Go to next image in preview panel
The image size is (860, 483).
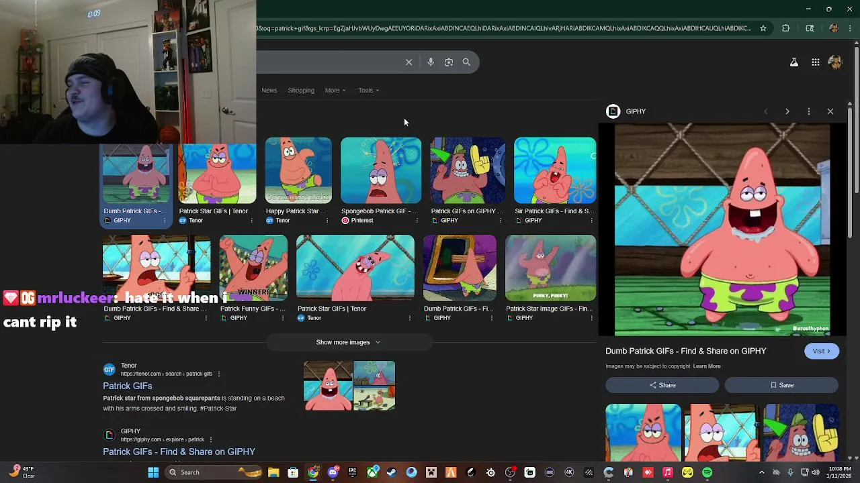pos(787,111)
